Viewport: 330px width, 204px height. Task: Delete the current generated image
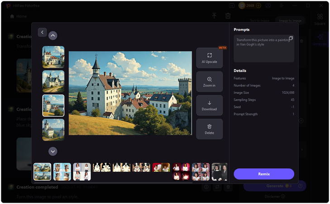click(x=209, y=129)
